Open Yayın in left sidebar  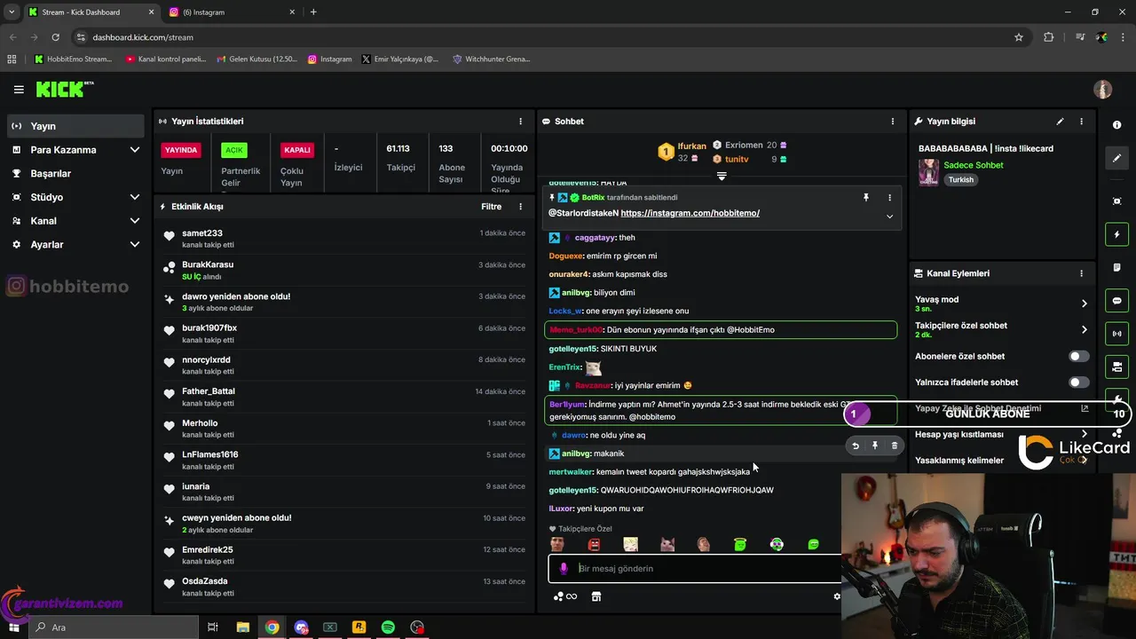coord(75,126)
